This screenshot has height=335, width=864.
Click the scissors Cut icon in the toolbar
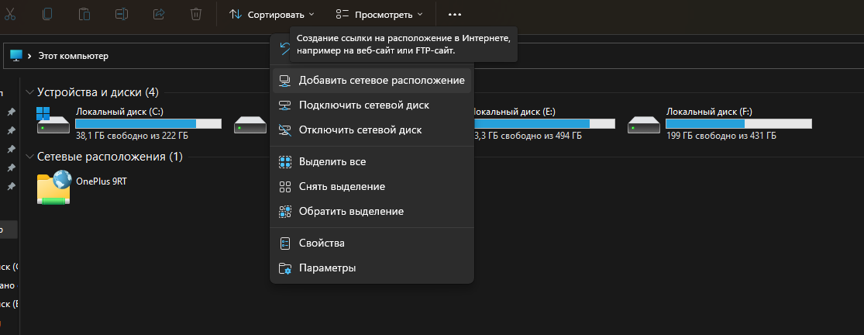[x=10, y=14]
